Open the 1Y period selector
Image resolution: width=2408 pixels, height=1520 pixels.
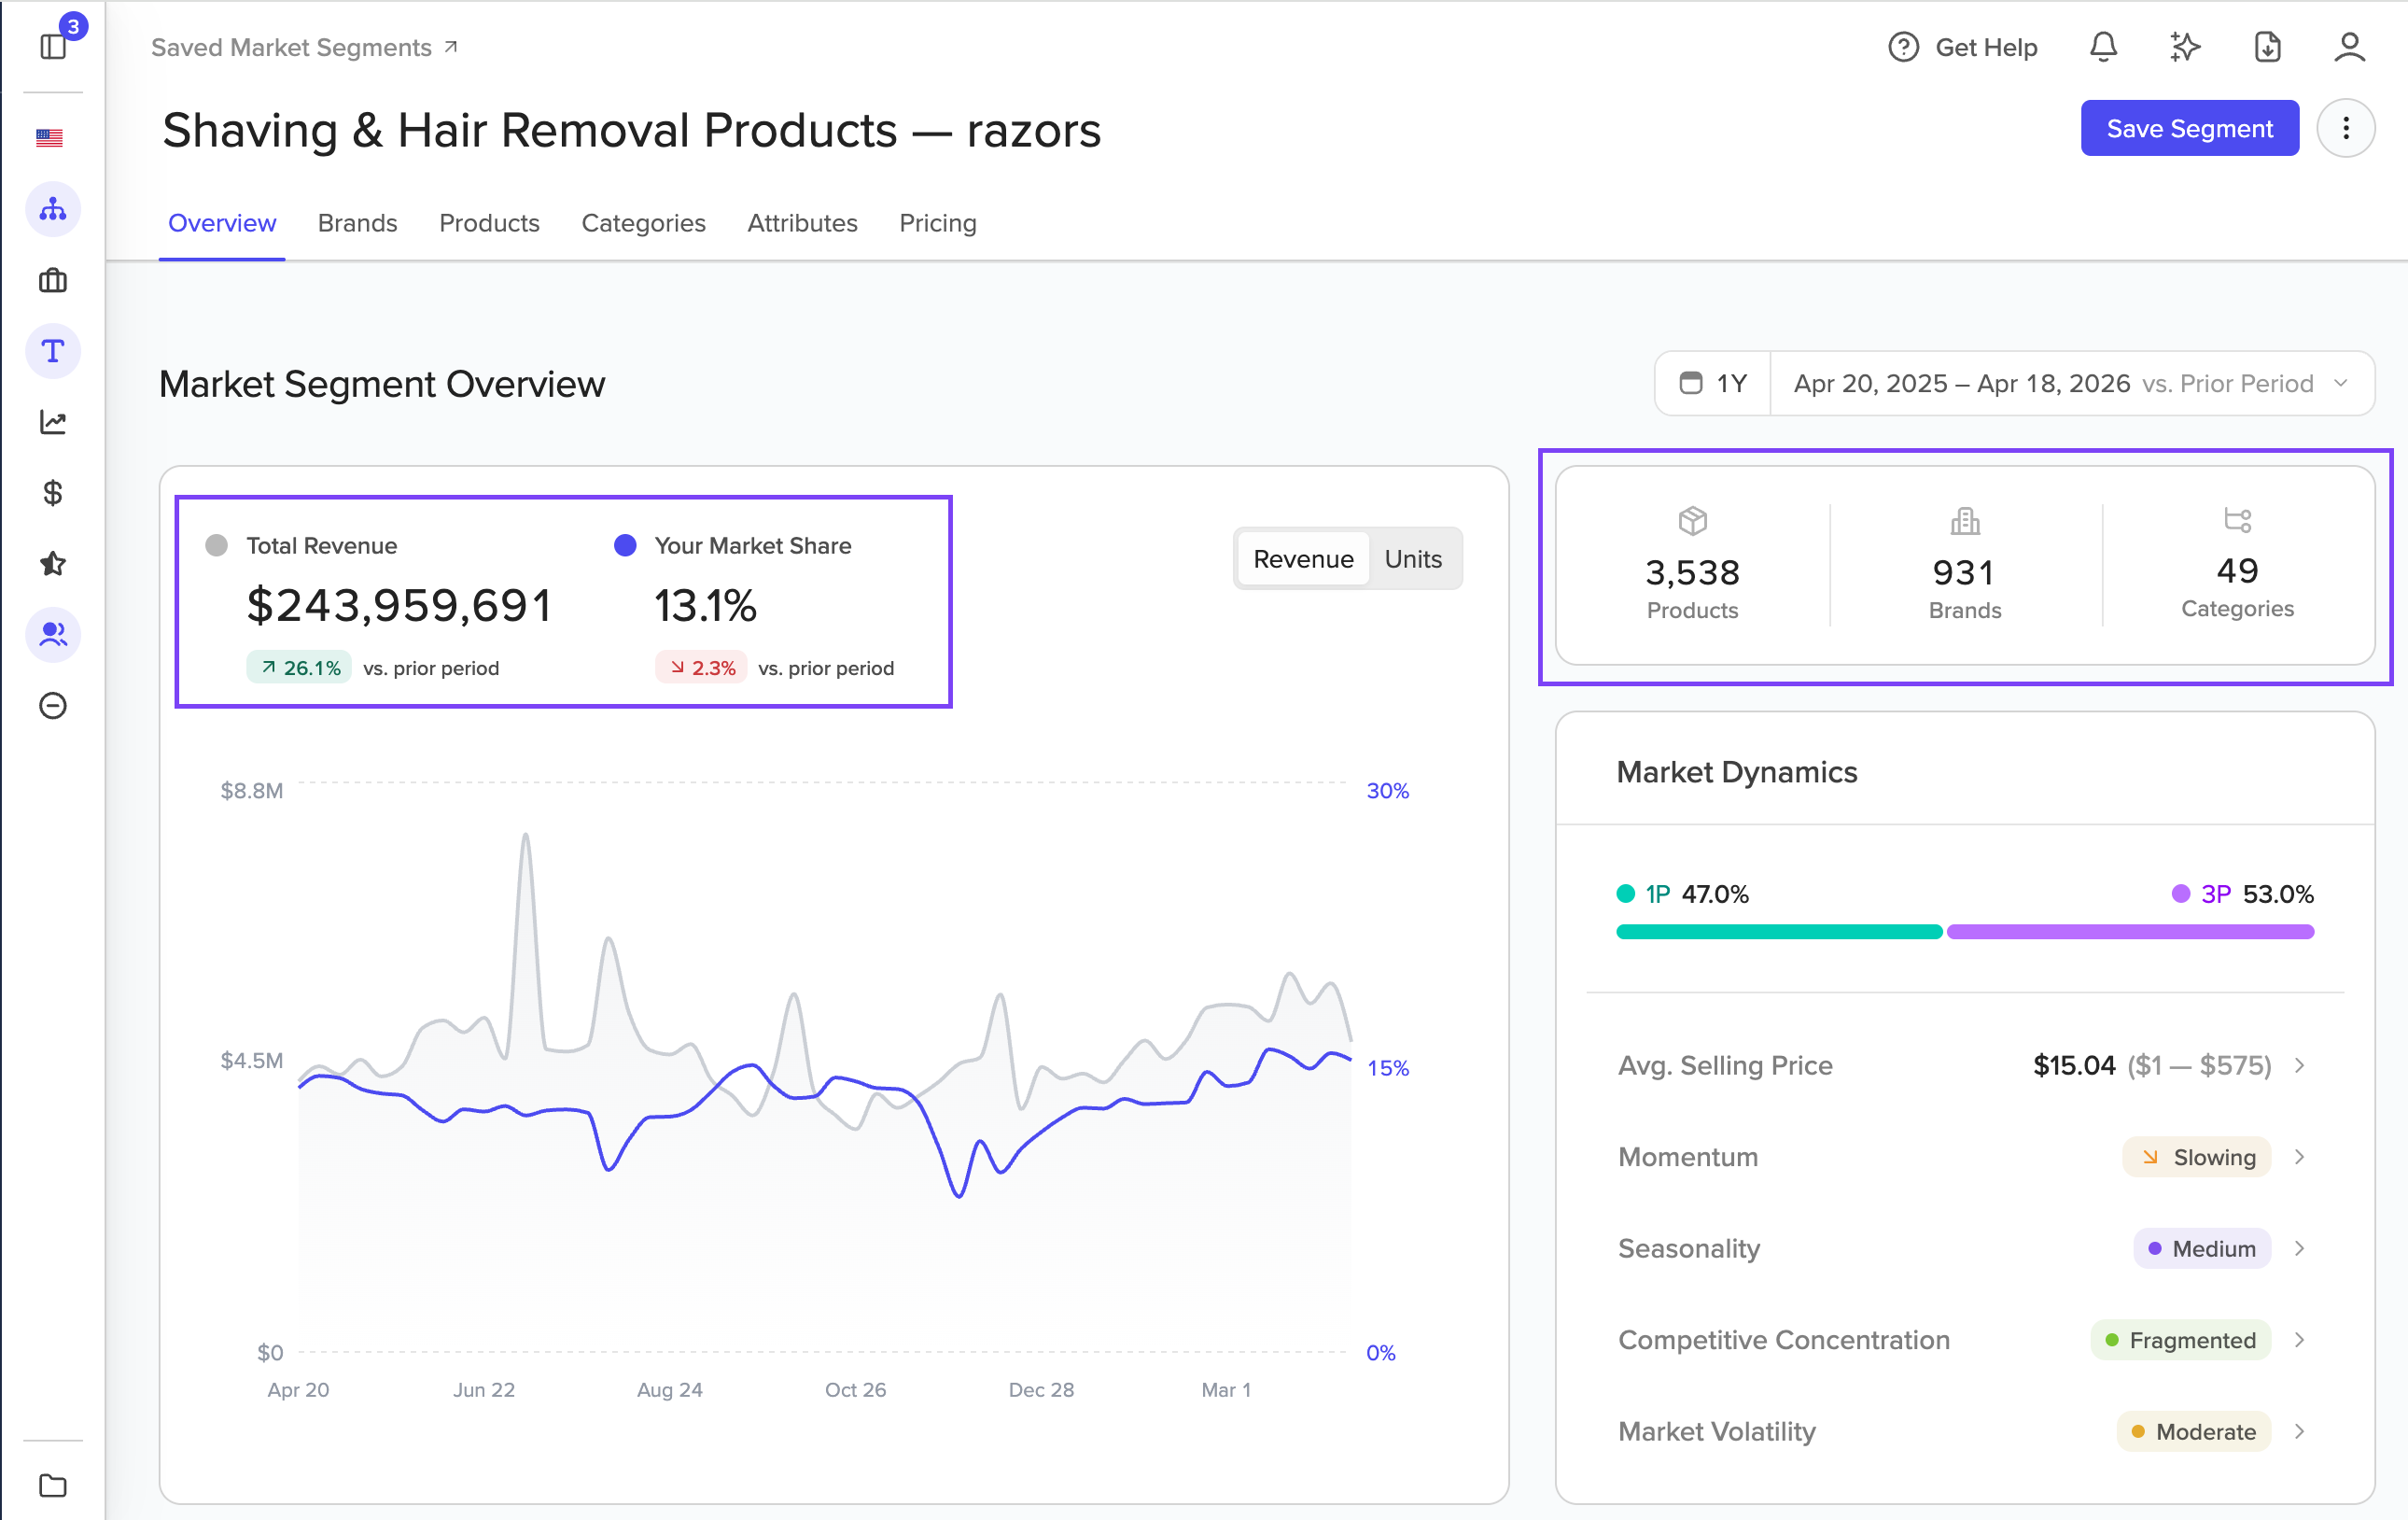pos(1714,383)
